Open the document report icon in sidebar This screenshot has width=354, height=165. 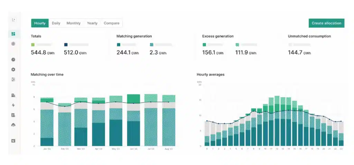(x=13, y=115)
